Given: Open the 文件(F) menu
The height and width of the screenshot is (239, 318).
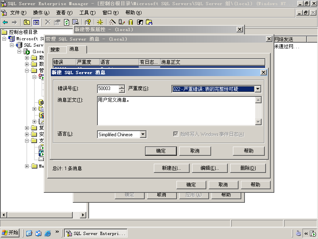Looking at the screenshot, I should [18, 13].
